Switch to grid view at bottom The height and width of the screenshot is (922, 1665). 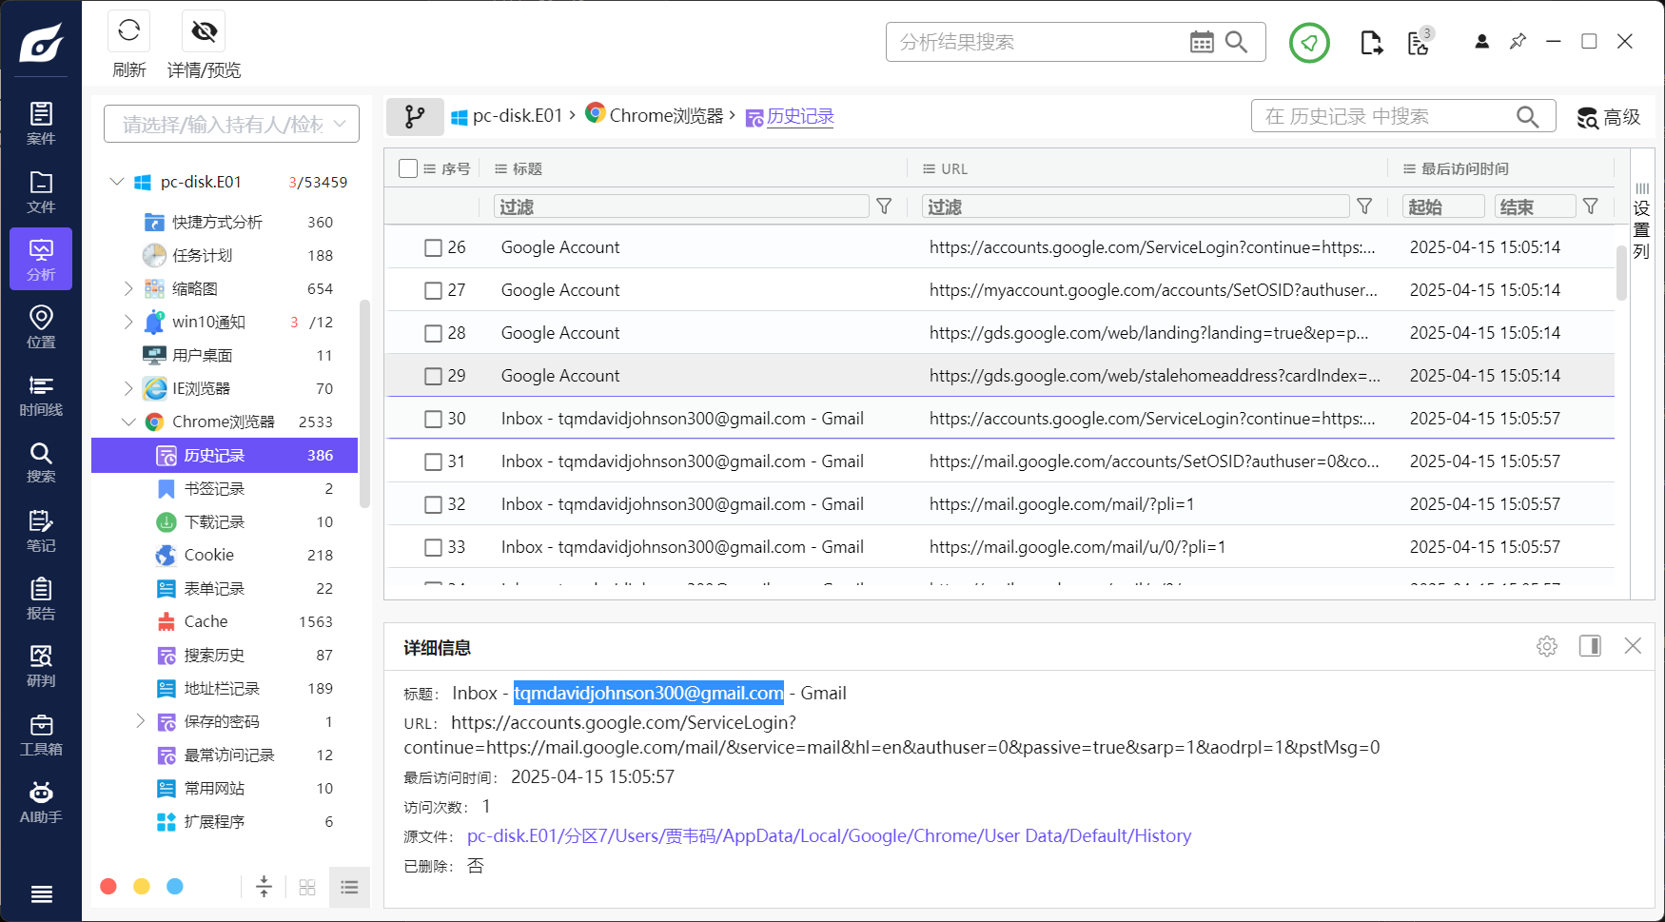point(306,887)
